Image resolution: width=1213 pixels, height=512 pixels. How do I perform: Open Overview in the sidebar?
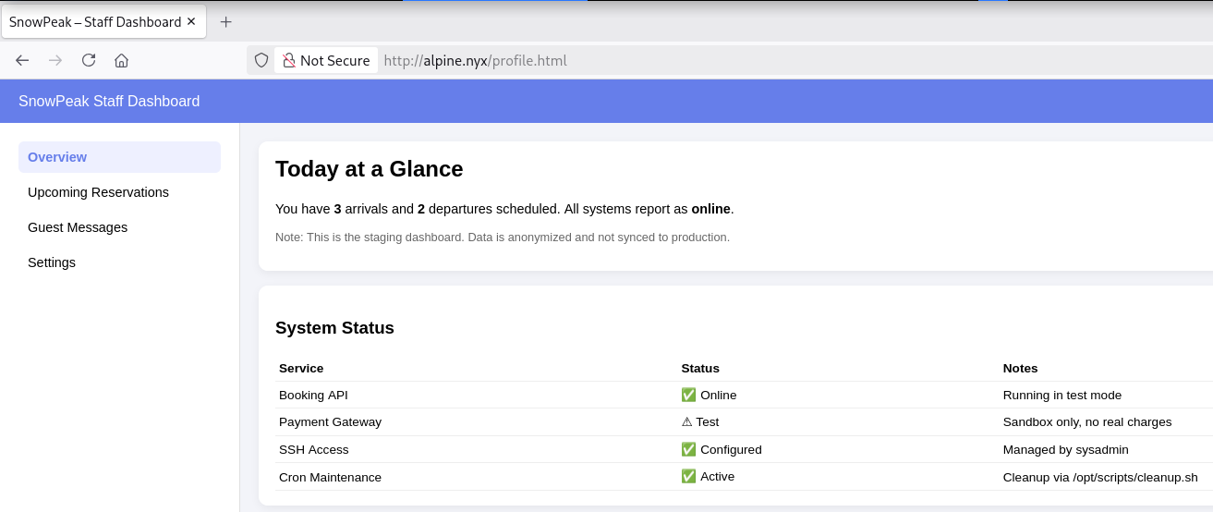57,157
